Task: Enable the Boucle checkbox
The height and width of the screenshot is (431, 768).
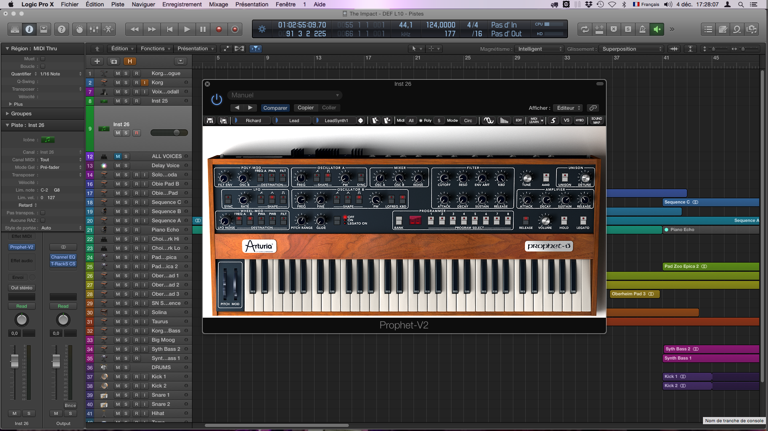Action: pyautogui.click(x=43, y=66)
